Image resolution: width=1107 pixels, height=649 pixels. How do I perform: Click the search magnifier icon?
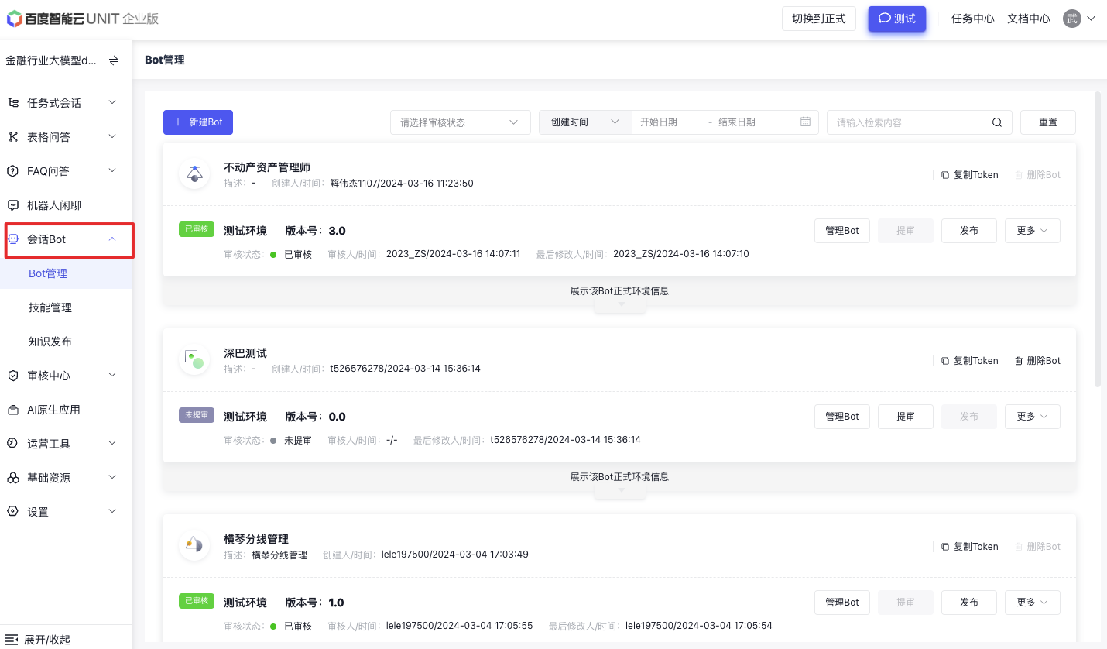(997, 122)
